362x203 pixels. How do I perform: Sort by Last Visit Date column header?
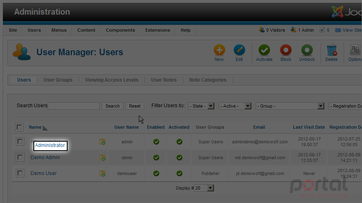point(309,127)
